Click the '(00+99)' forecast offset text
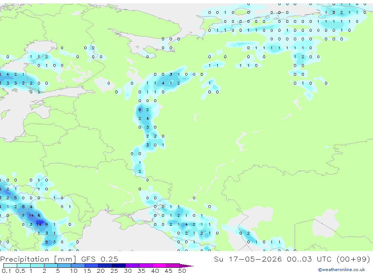The width and height of the screenshot is (373, 273). [x=354, y=259]
